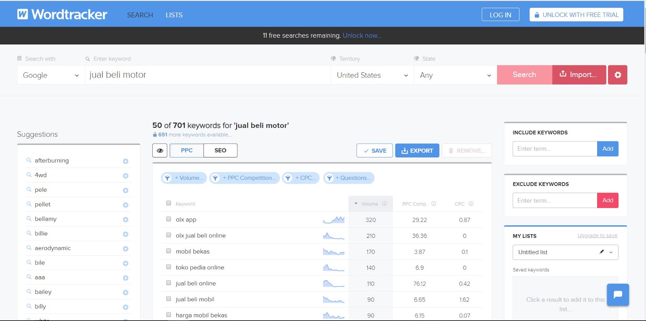Click the lock icon beside 651 more keywords

click(155, 135)
